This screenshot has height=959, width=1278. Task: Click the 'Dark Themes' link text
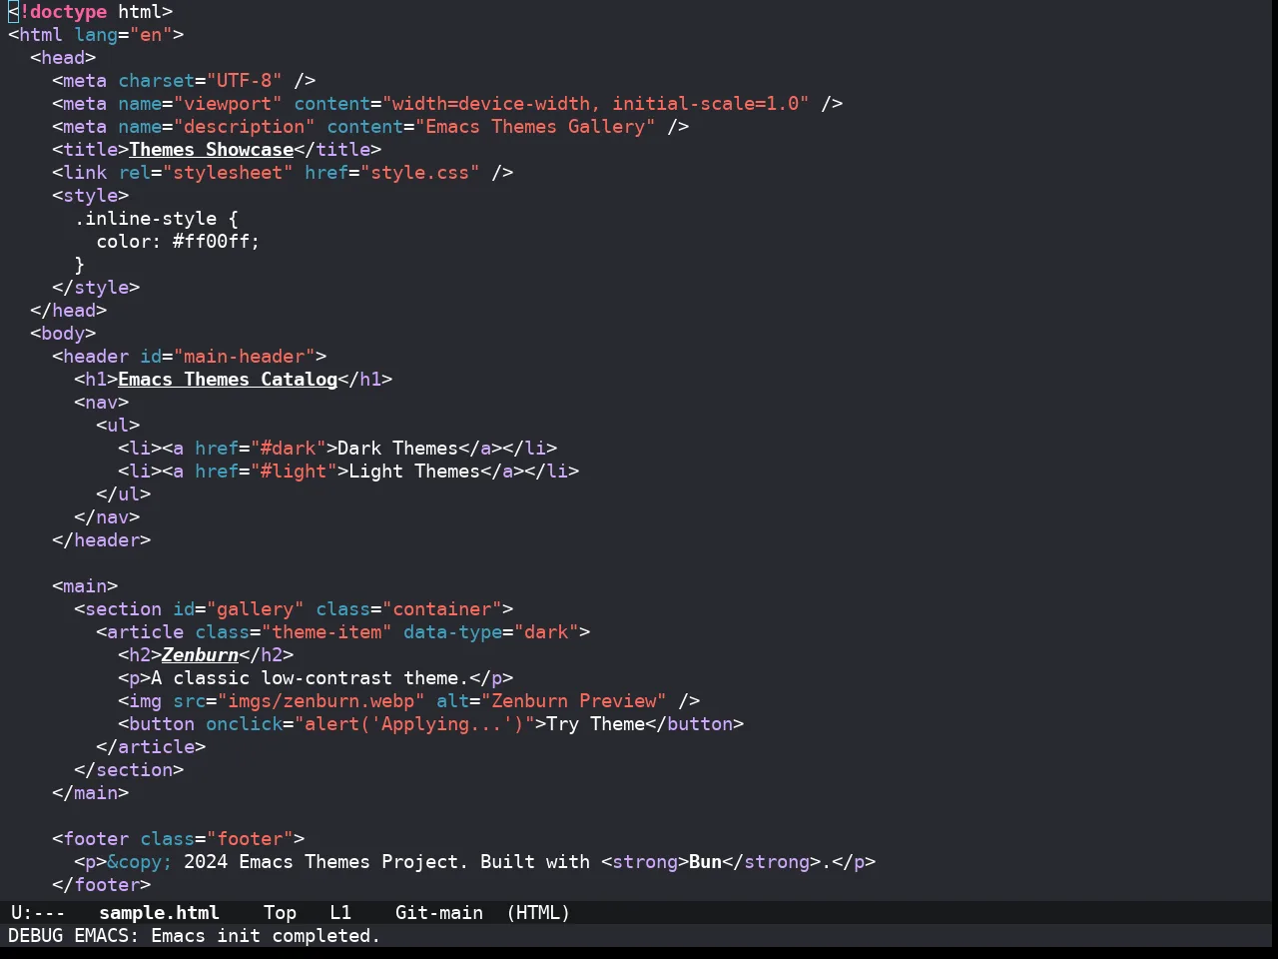point(398,449)
